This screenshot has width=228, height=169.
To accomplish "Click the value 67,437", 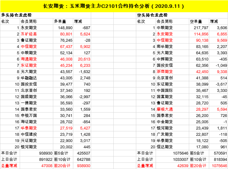I will pos(63,46).
